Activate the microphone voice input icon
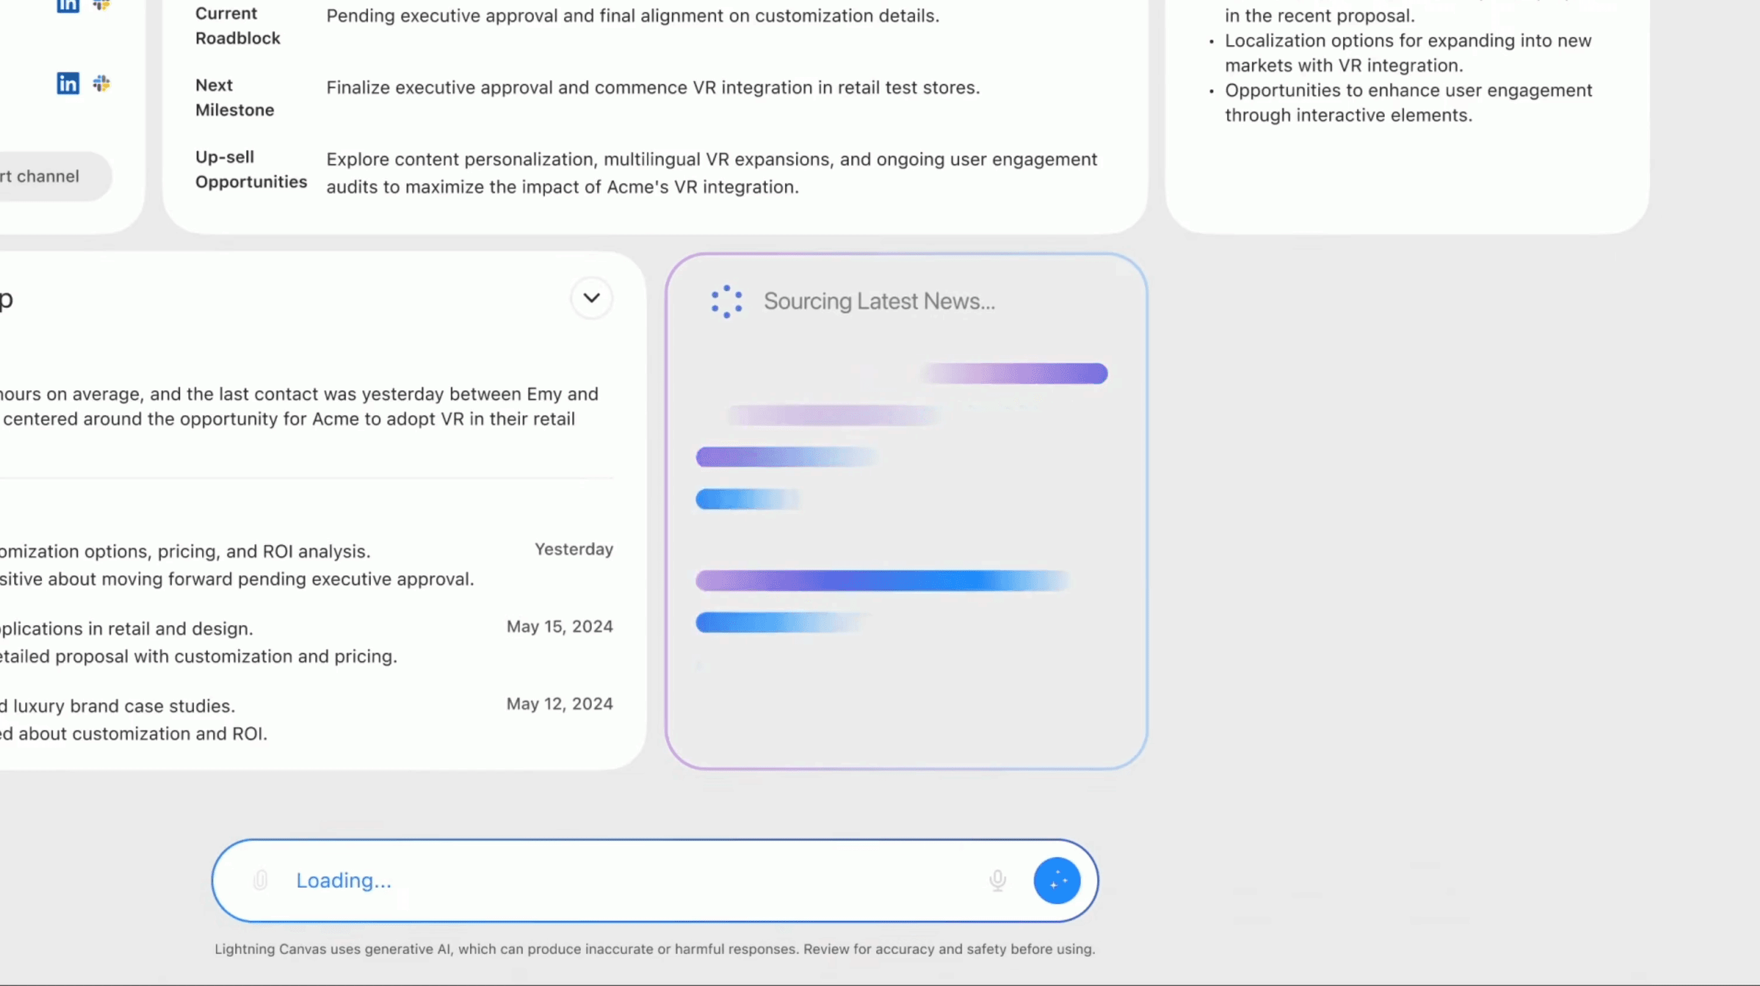Image resolution: width=1760 pixels, height=986 pixels. click(997, 880)
